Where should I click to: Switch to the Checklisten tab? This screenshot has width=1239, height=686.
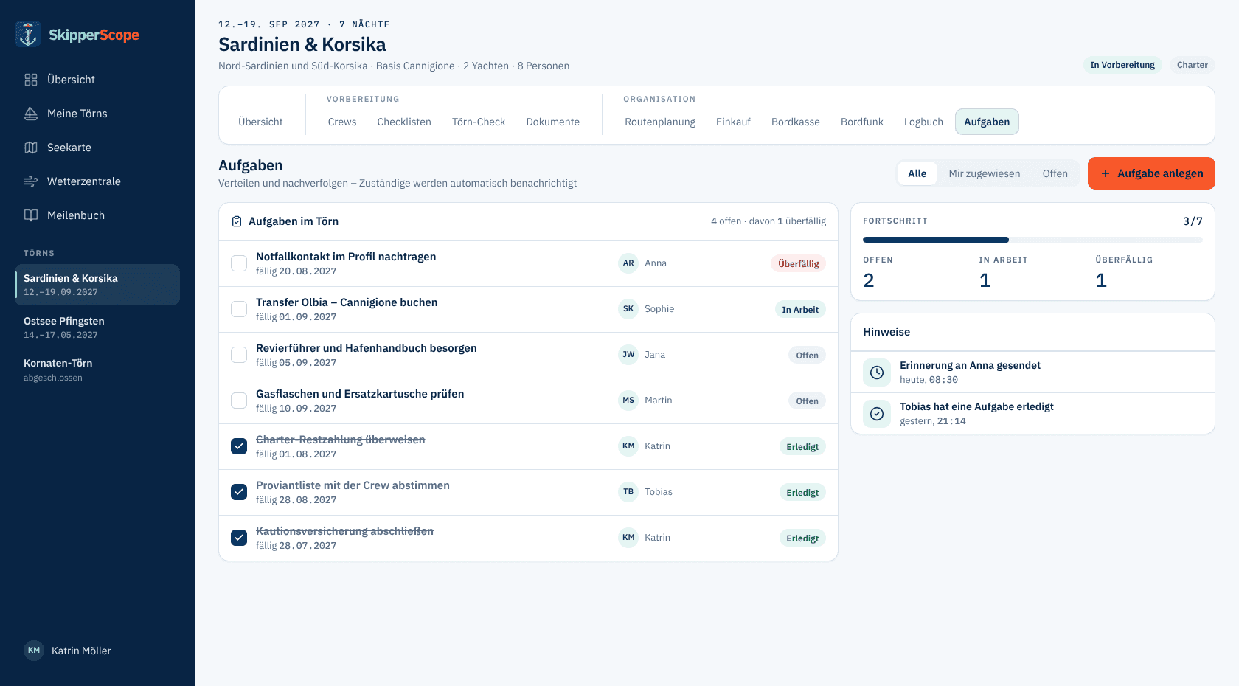[x=404, y=122]
